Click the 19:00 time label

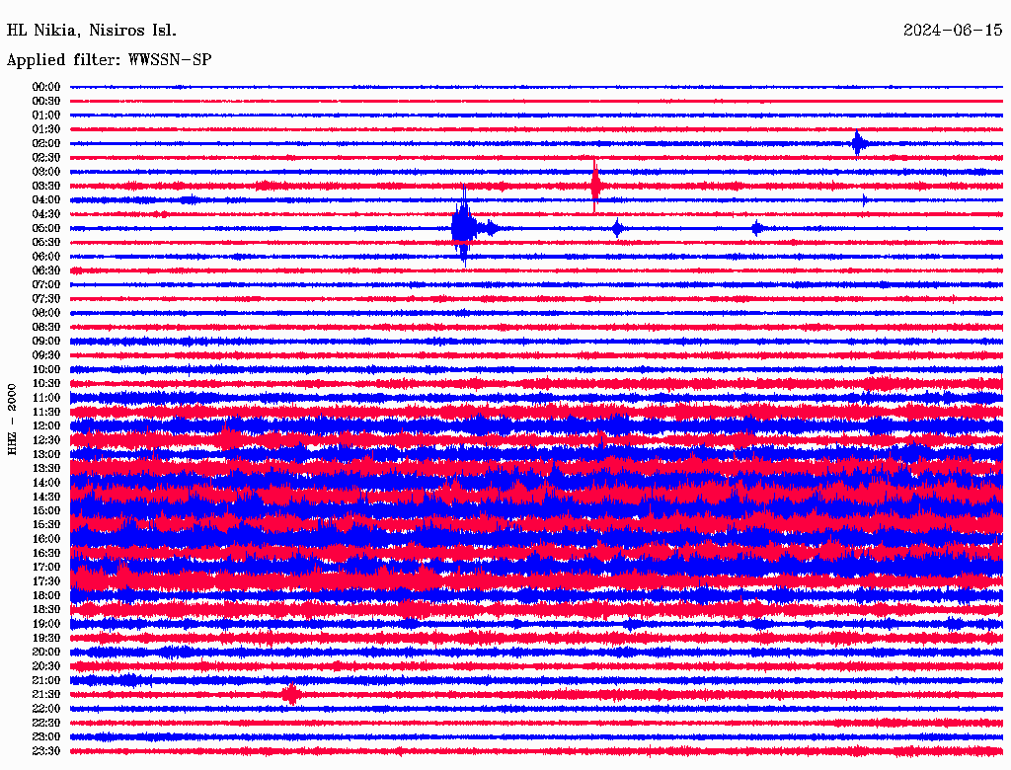pos(45,624)
